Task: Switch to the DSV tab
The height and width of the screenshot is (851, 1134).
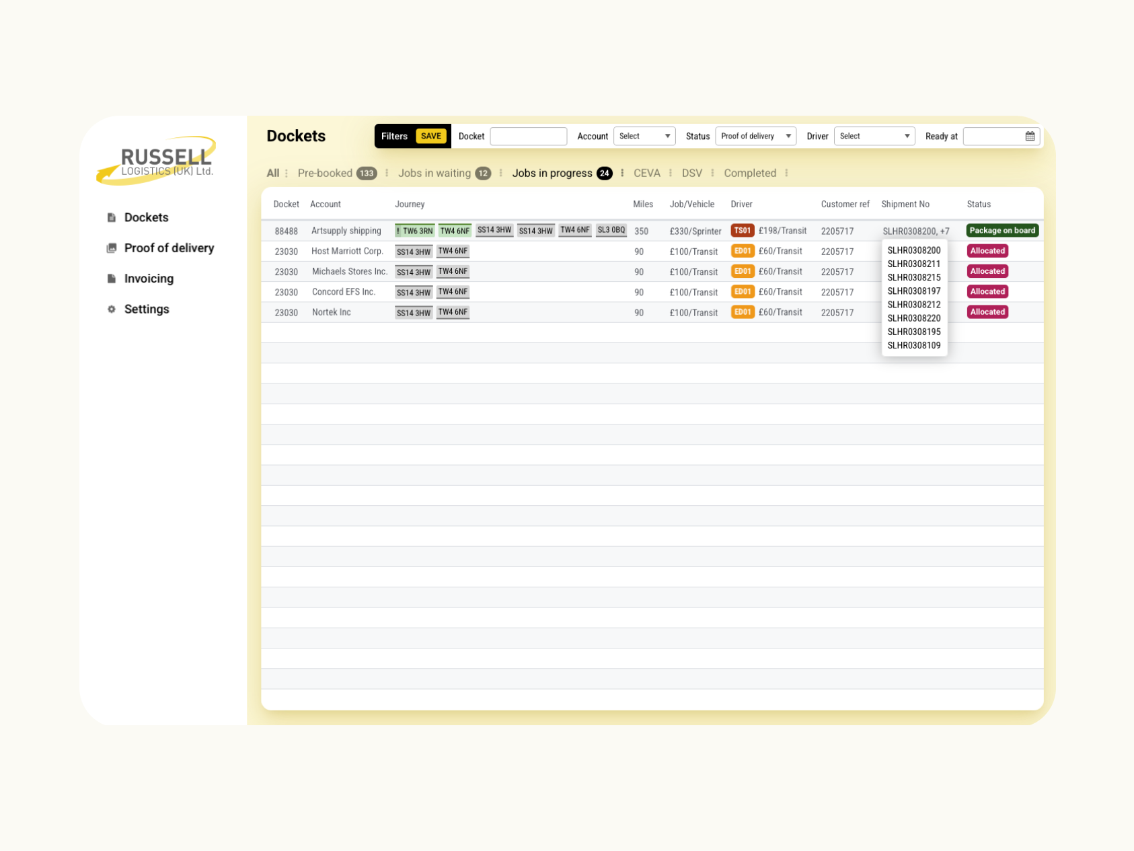Action: [x=692, y=173]
